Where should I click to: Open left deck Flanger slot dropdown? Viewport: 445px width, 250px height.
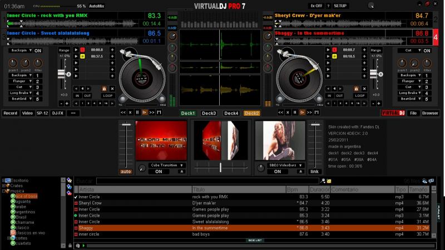pos(21,81)
